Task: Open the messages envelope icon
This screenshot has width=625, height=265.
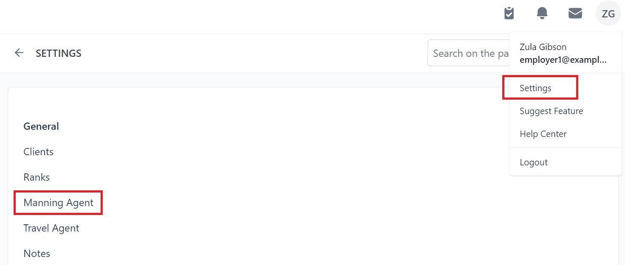Action: [x=575, y=14]
